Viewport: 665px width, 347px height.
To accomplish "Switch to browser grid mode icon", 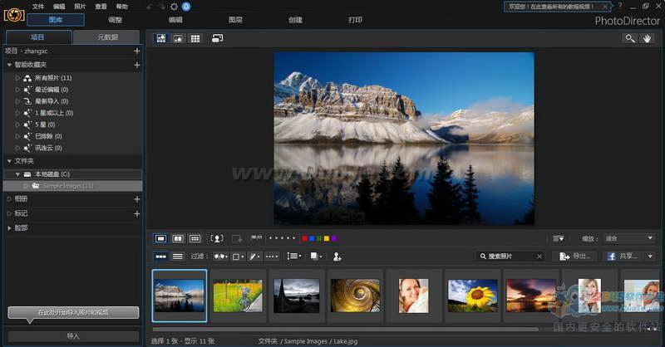I will [x=195, y=38].
